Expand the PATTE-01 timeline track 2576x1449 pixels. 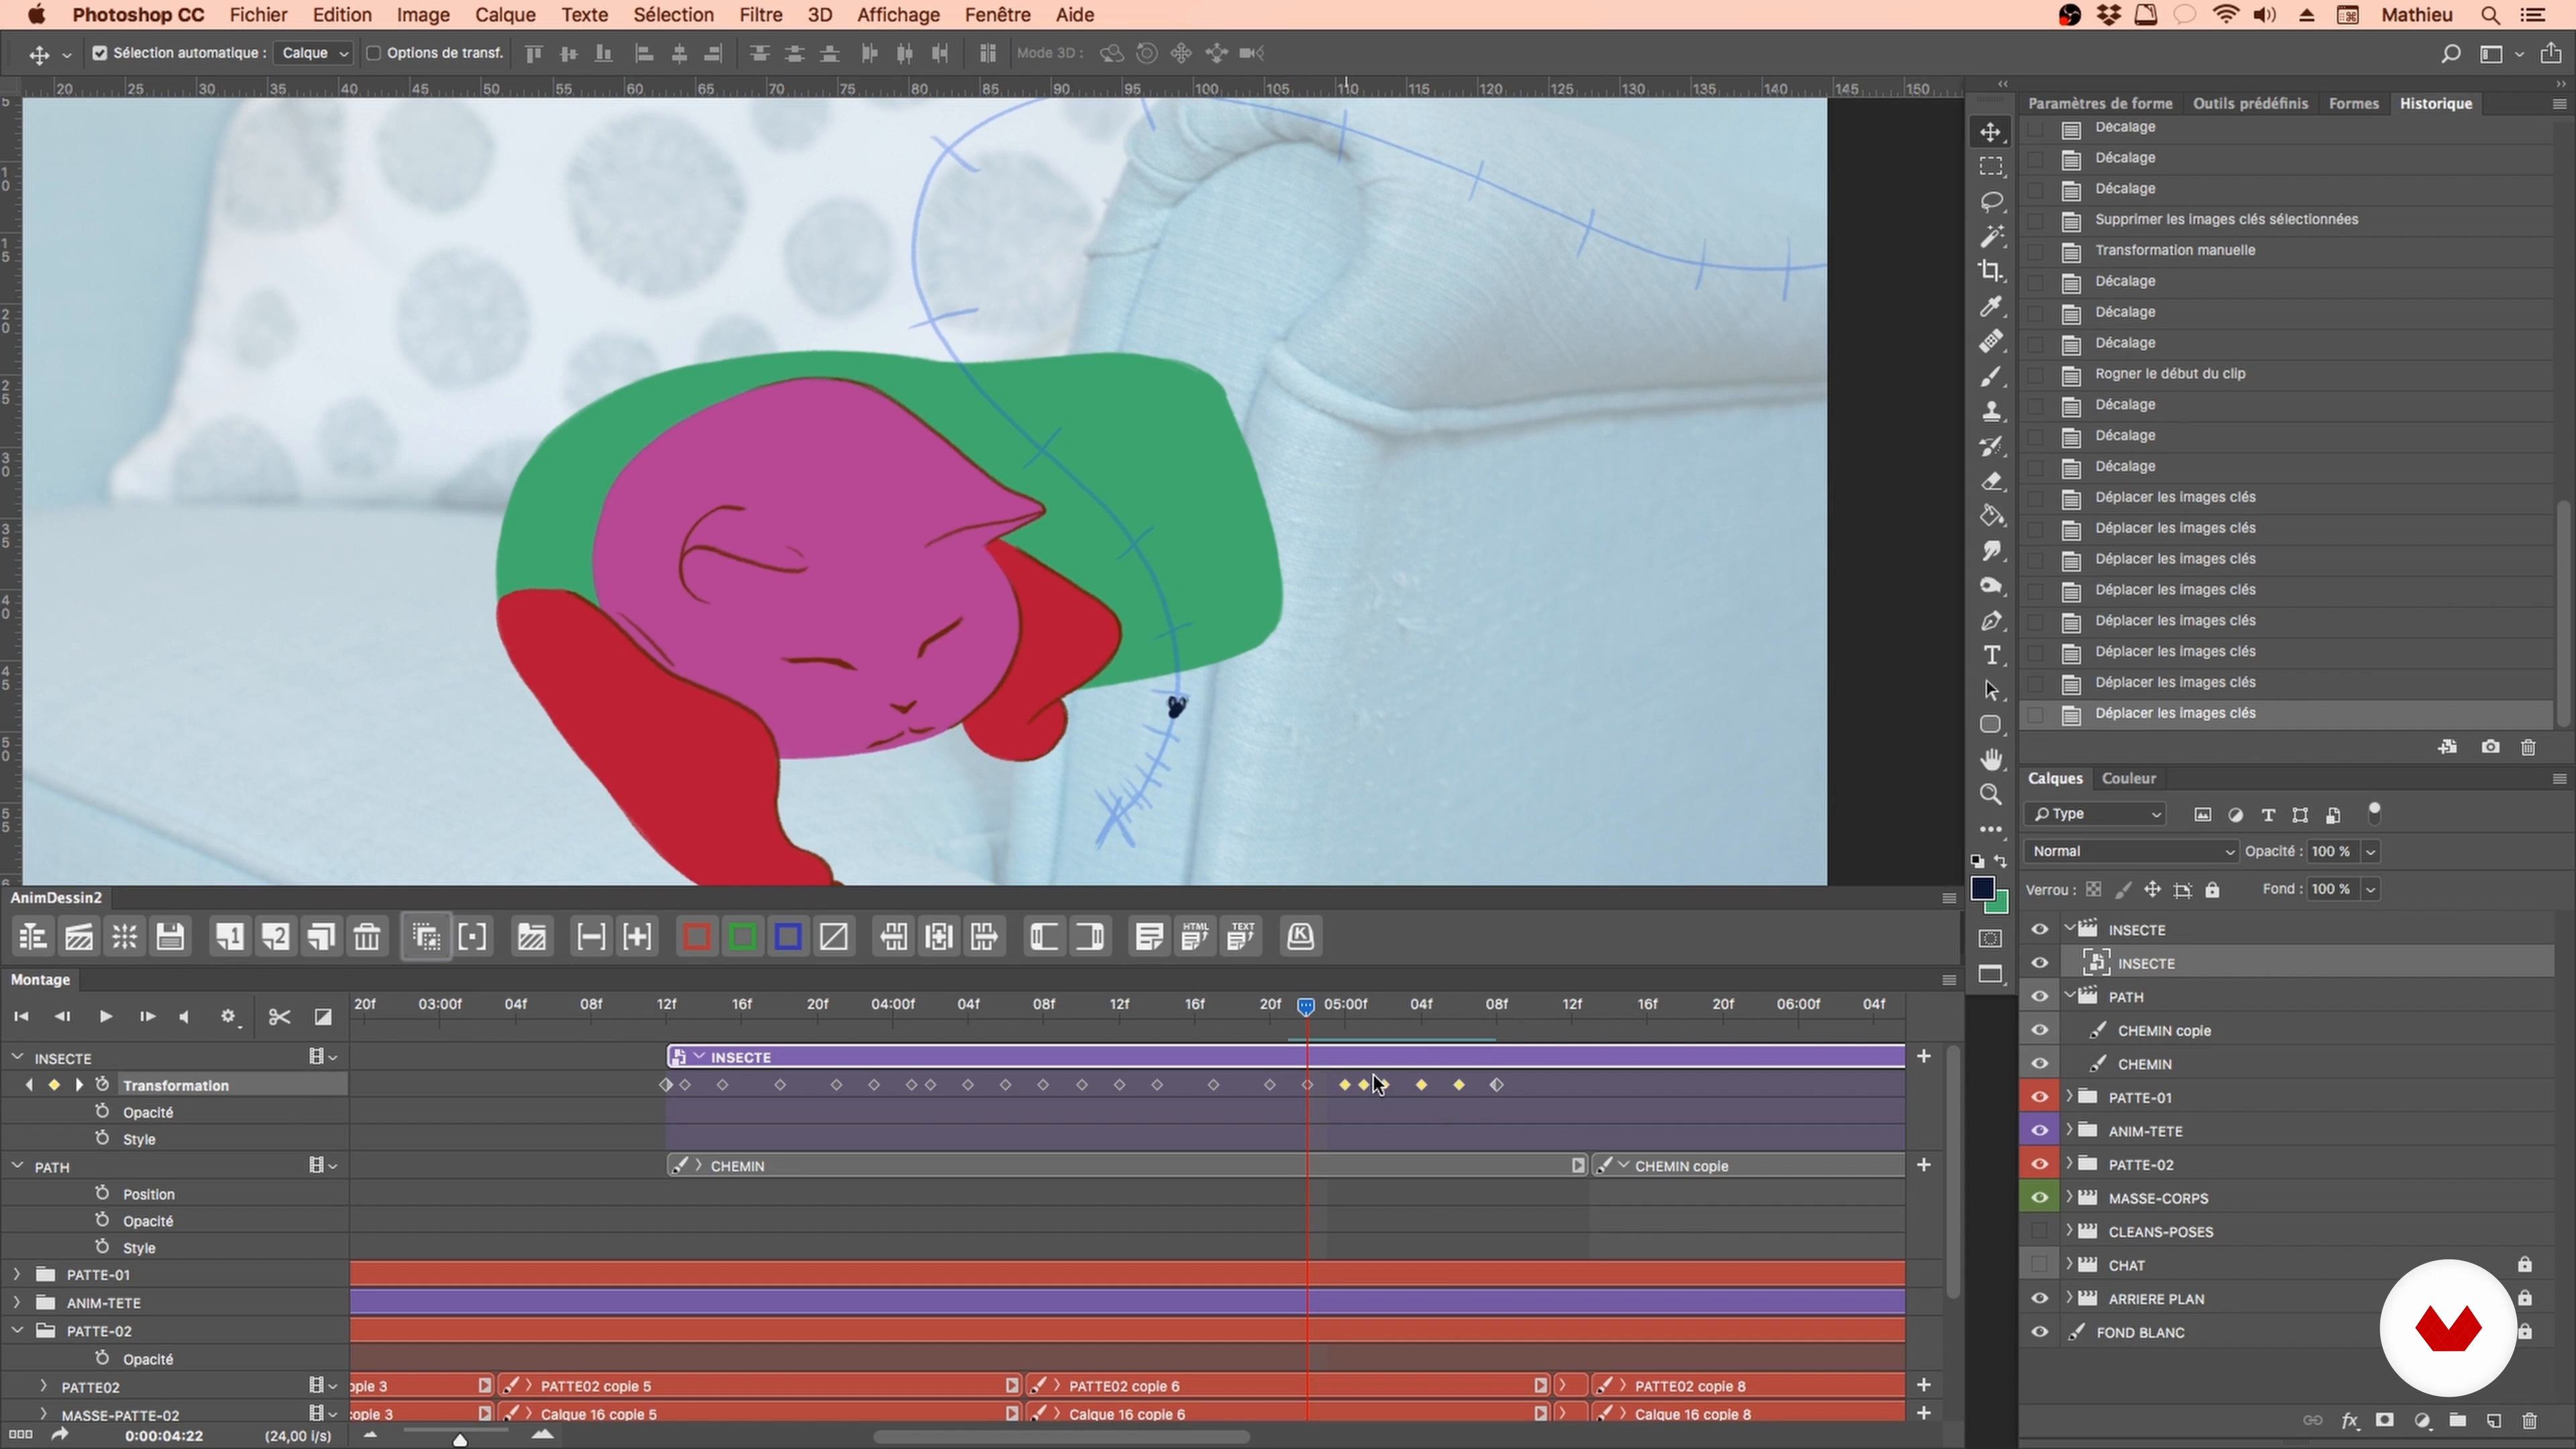click(x=17, y=1274)
